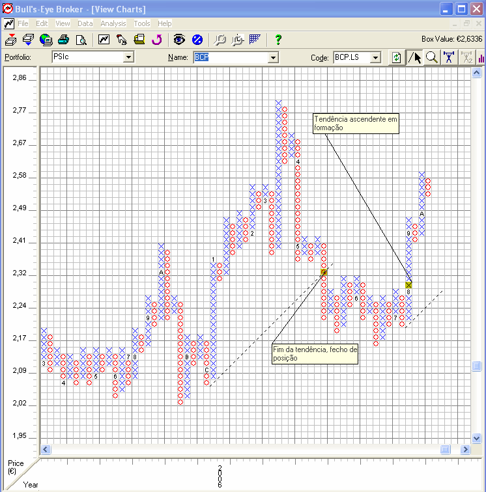Click the red pencil edit icon

coord(122,40)
